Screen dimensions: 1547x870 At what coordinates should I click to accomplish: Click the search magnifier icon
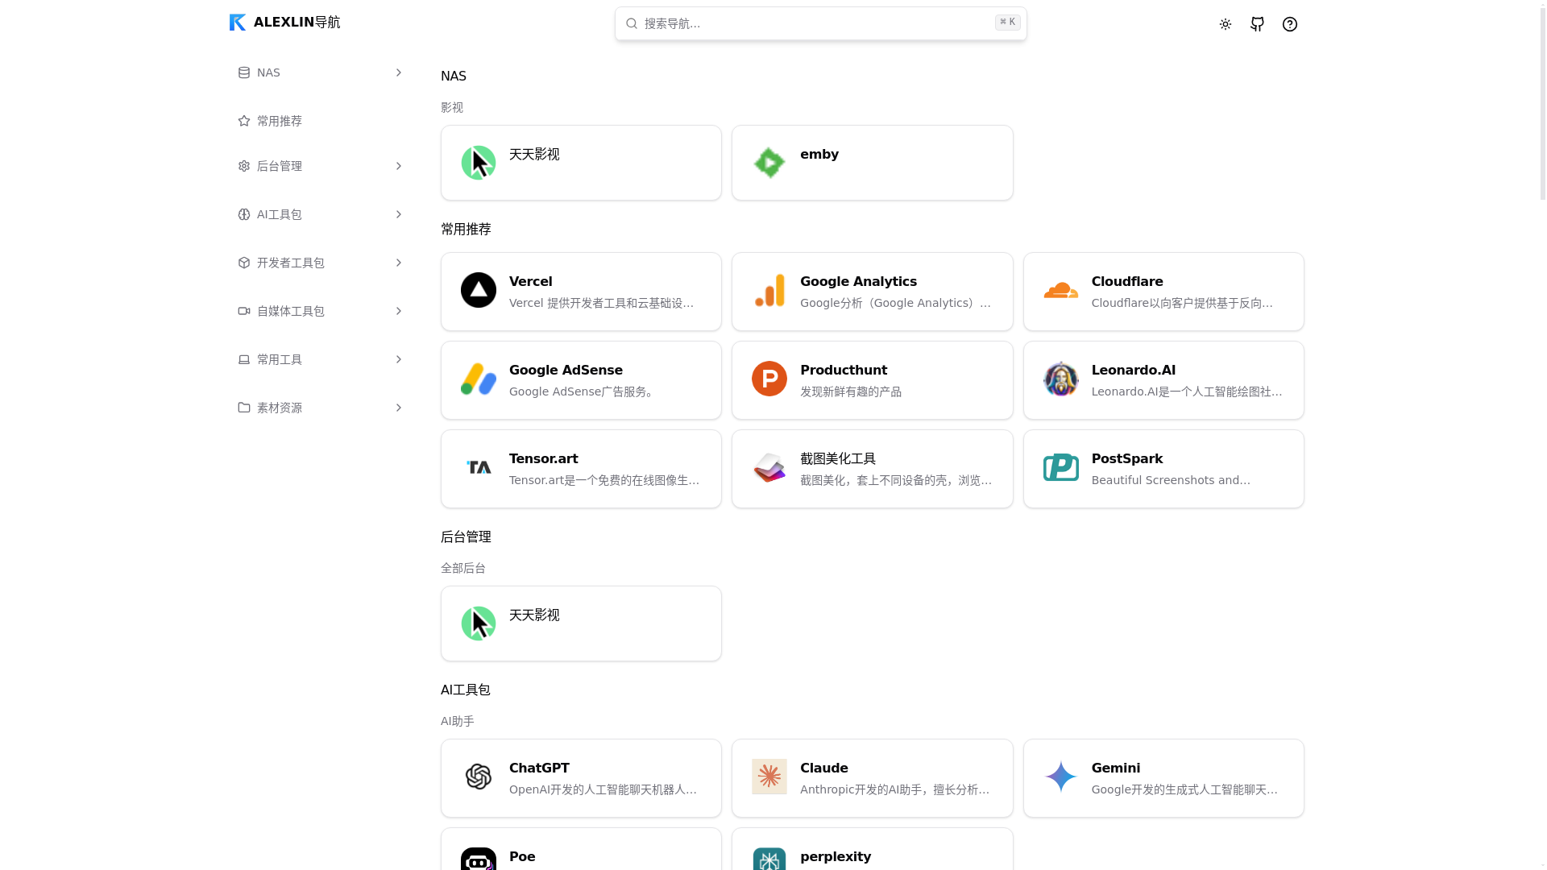pos(632,23)
